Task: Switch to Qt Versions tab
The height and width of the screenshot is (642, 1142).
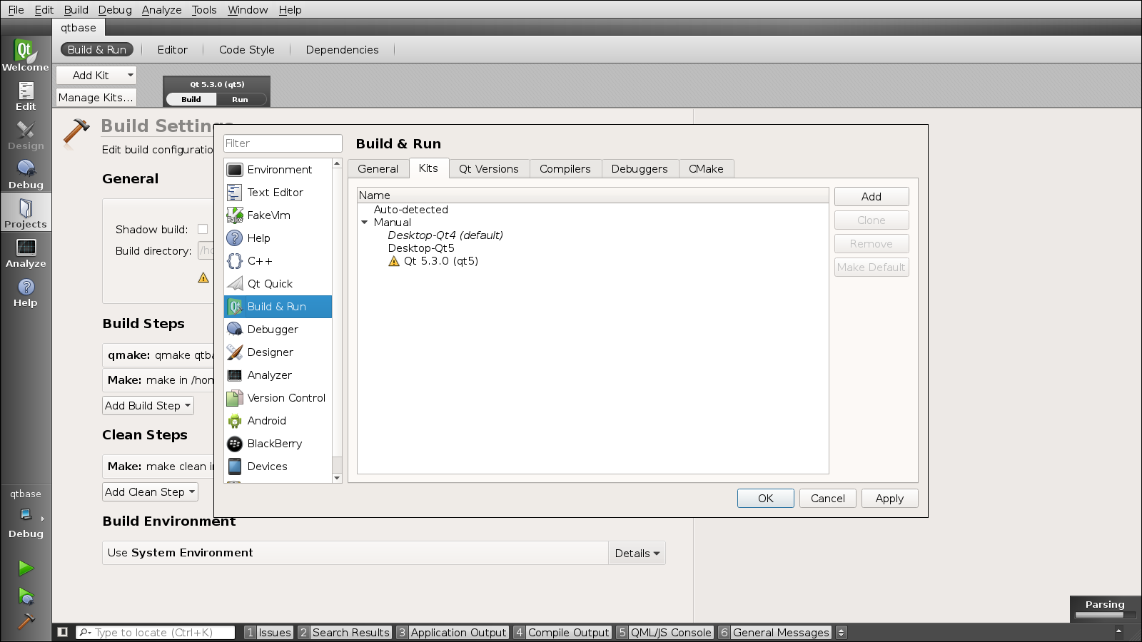Action: click(x=489, y=169)
